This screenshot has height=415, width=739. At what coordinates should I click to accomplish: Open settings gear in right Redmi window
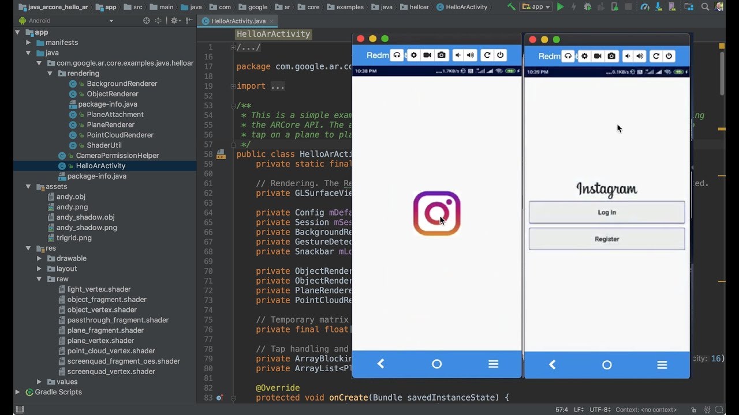[x=584, y=56]
